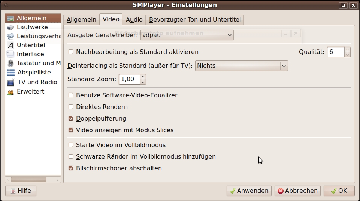The height and width of the screenshot is (201, 360).
Task: Confirm settings with the OK button
Action: tap(339, 191)
